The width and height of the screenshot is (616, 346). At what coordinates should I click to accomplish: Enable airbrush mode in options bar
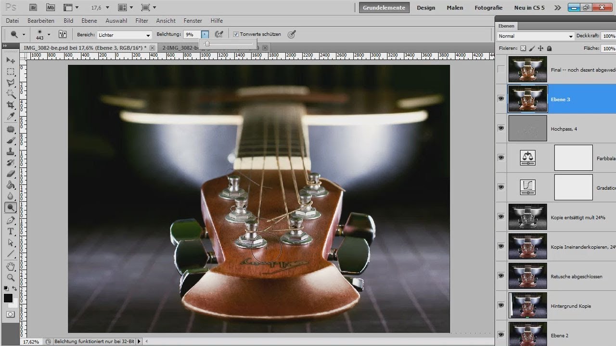[219, 34]
